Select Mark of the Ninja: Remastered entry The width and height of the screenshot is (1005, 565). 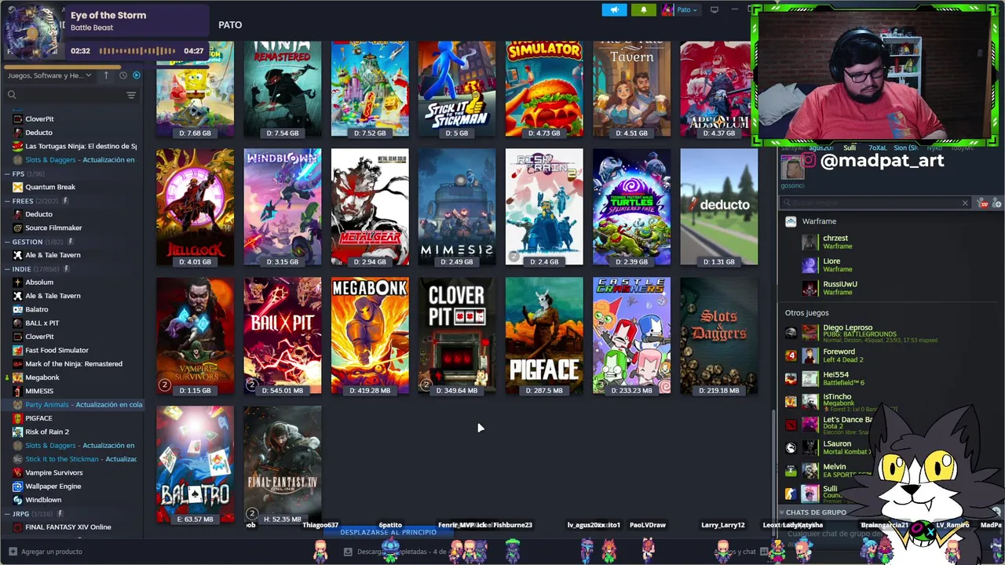[74, 363]
